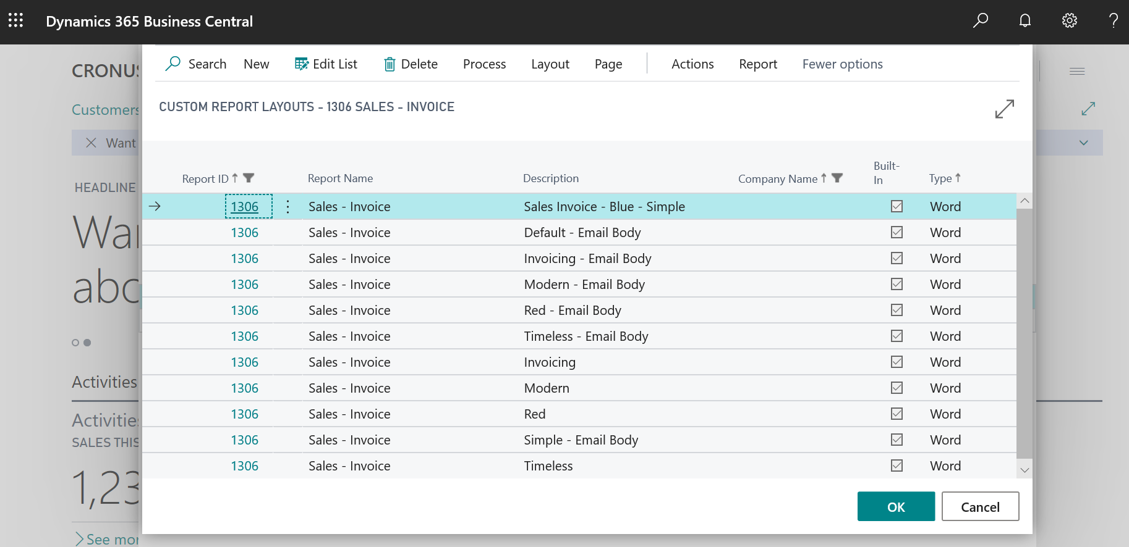Click the Cancel button
Image resolution: width=1129 pixels, height=547 pixels.
coord(980,506)
